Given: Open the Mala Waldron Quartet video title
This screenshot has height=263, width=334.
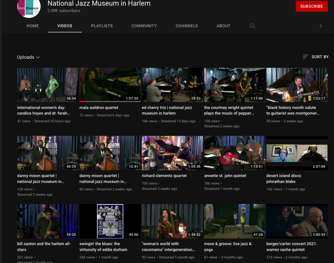Looking at the screenshot, I should pyautogui.click(x=99, y=107).
